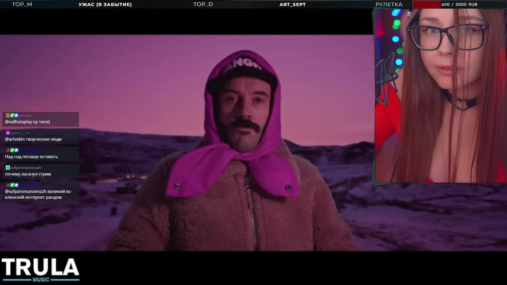
Task: Click the blue star badge beside artvekin
Action: click(x=16, y=116)
